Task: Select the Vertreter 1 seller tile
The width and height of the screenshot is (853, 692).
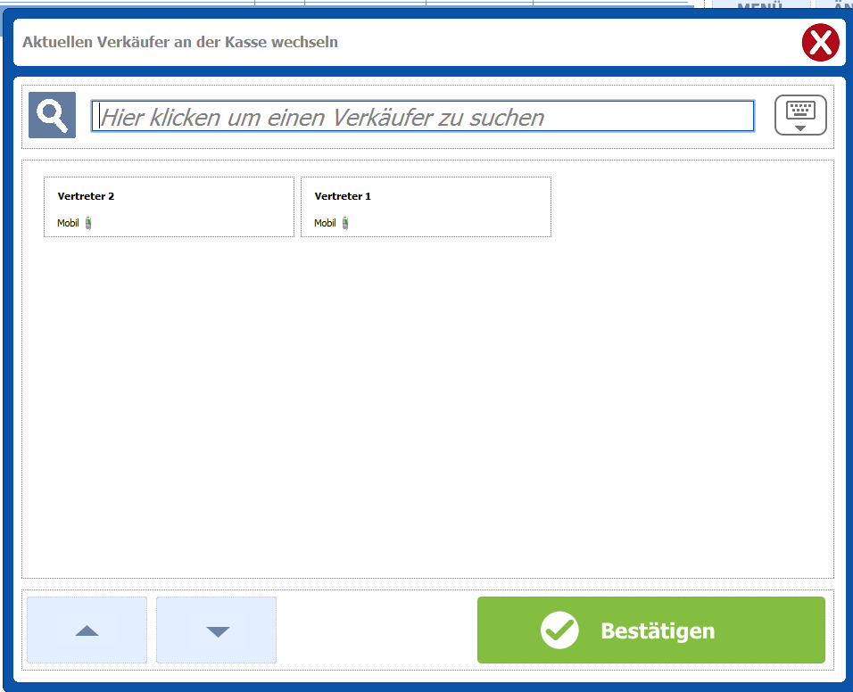Action: pyautogui.click(x=426, y=207)
